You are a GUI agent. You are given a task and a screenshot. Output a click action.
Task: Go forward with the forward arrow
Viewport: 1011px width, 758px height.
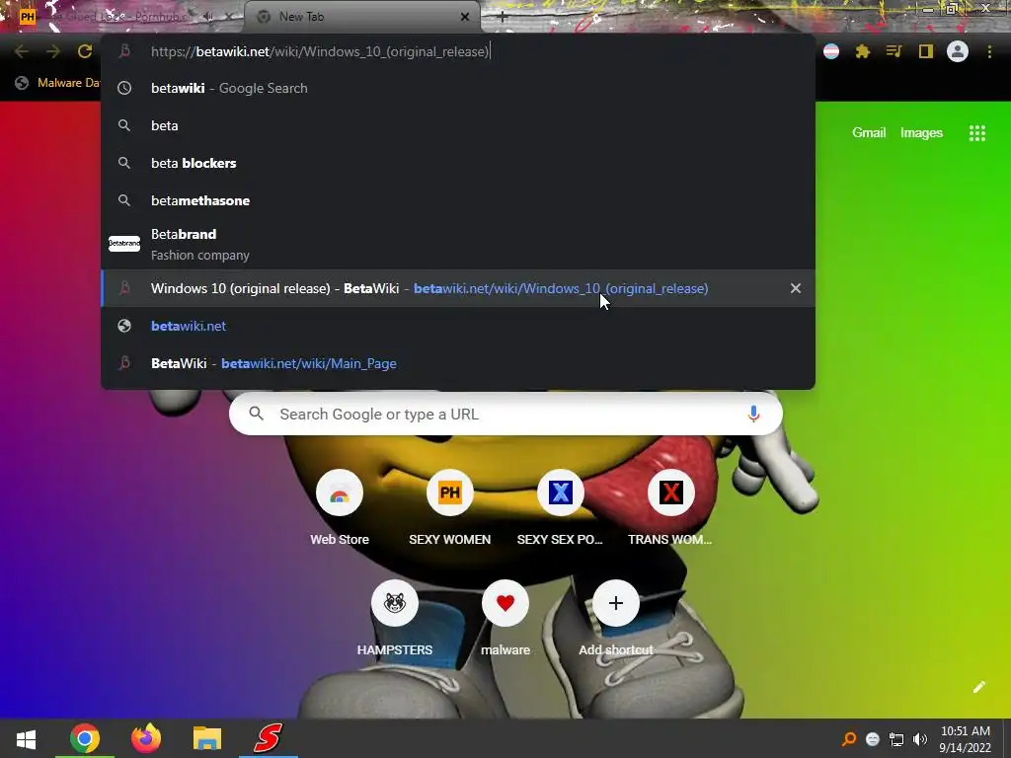click(53, 51)
